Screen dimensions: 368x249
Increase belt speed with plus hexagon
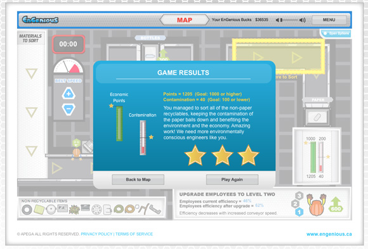pyautogui.click(x=69, y=94)
